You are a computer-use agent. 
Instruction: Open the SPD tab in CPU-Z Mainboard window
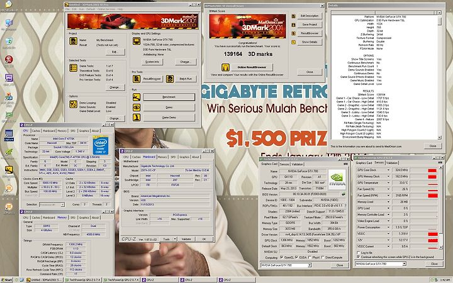click(173, 157)
